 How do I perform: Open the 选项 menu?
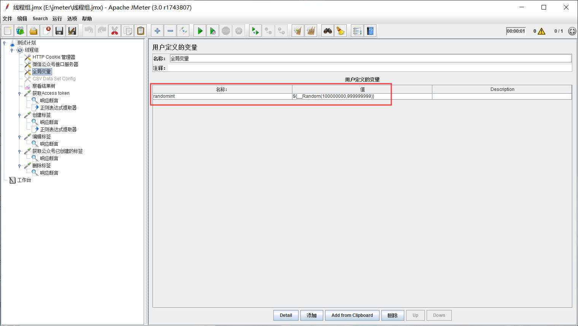(72, 19)
